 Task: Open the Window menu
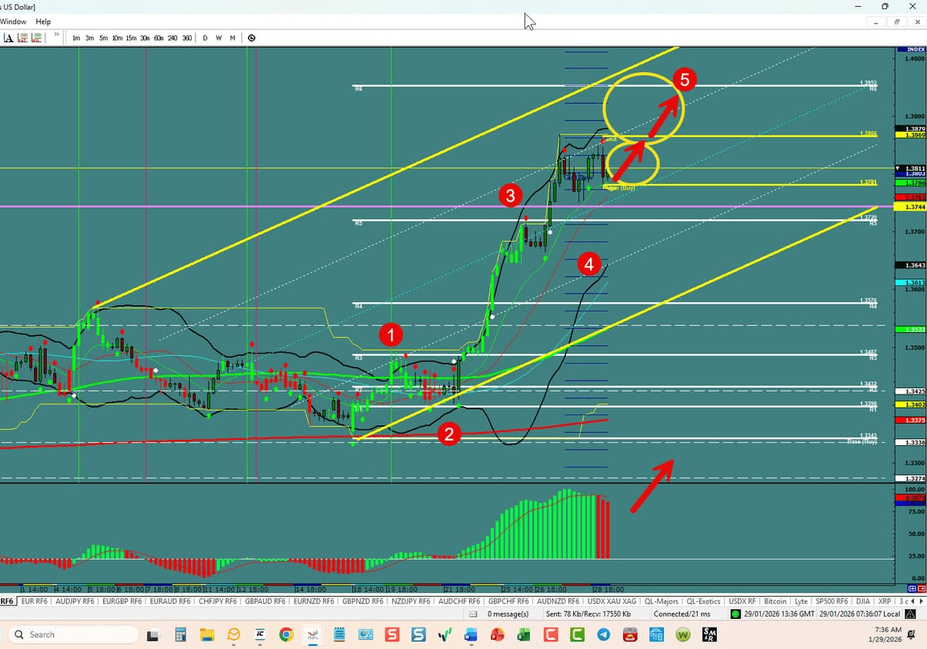click(x=12, y=22)
